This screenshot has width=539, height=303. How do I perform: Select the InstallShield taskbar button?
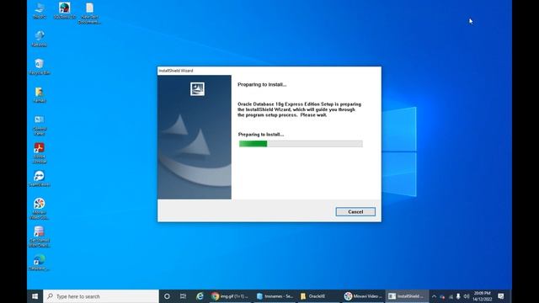pos(407,296)
